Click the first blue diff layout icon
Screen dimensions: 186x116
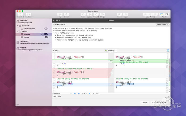click(71, 93)
